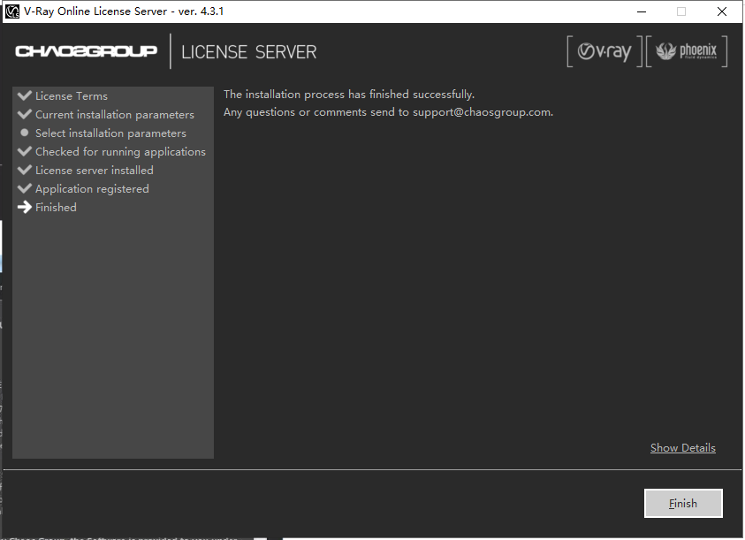Click the checkmark beside Current installation parameters

click(x=24, y=114)
